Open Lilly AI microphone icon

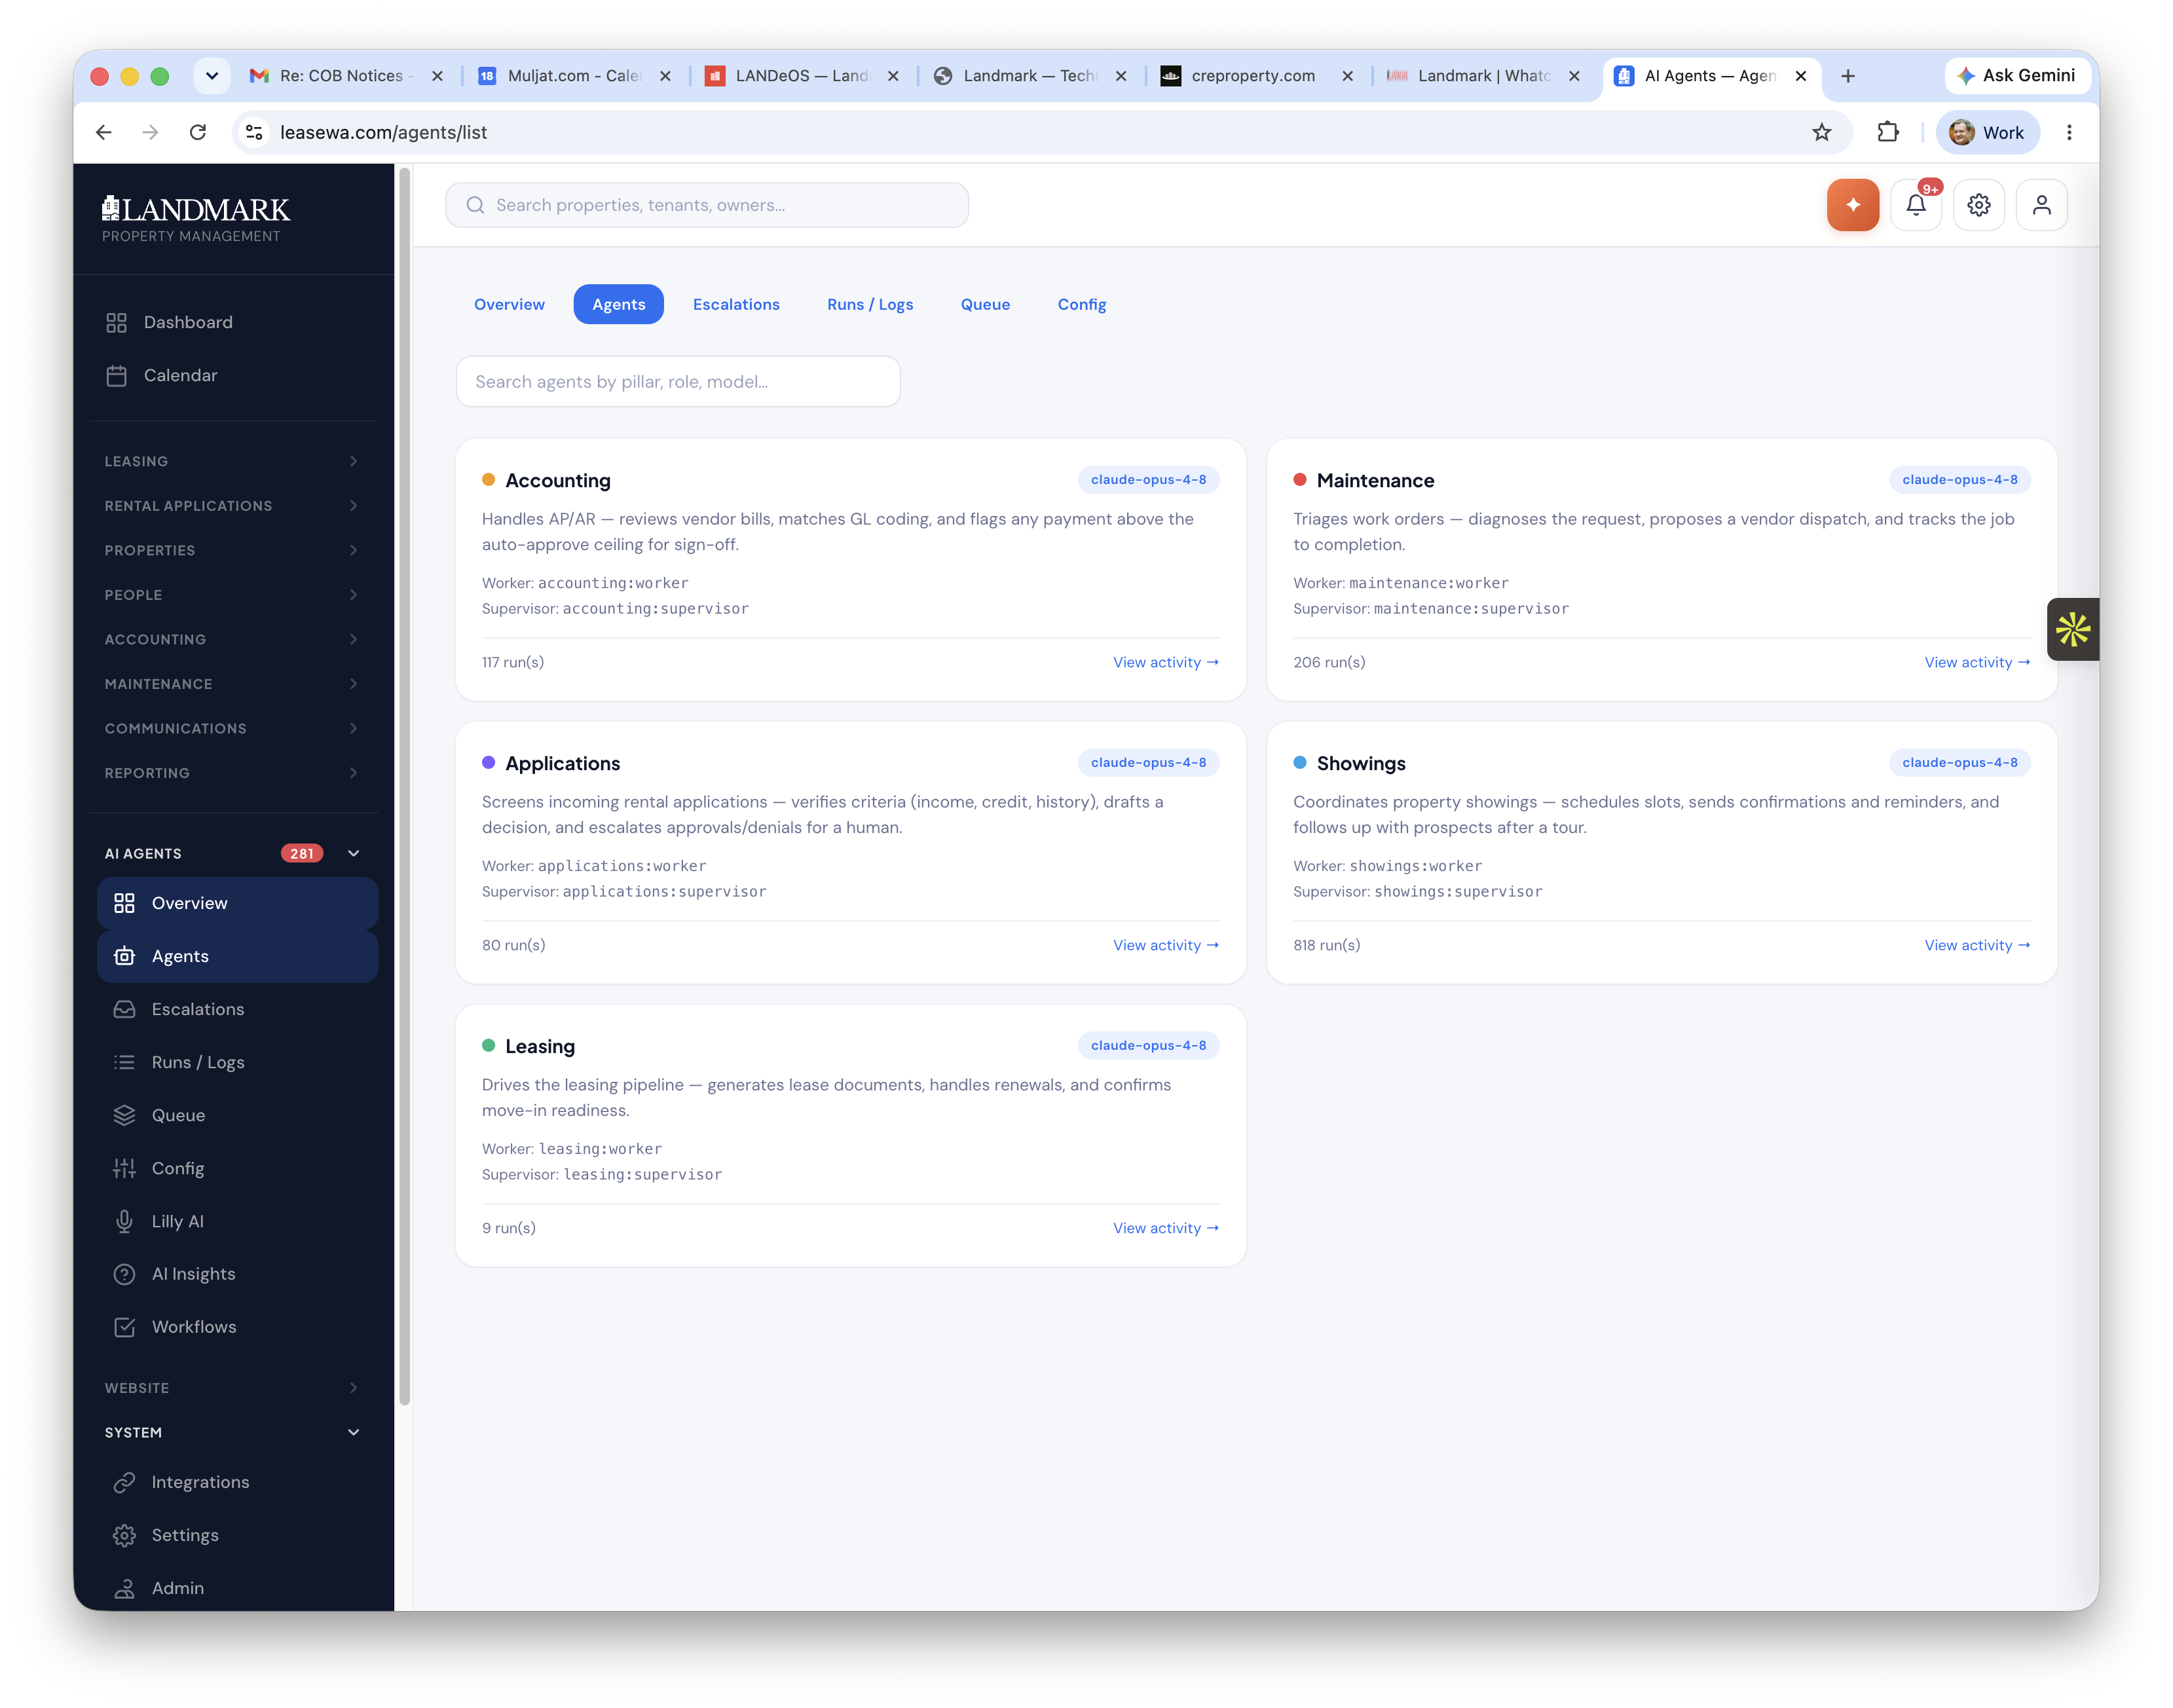124,1221
